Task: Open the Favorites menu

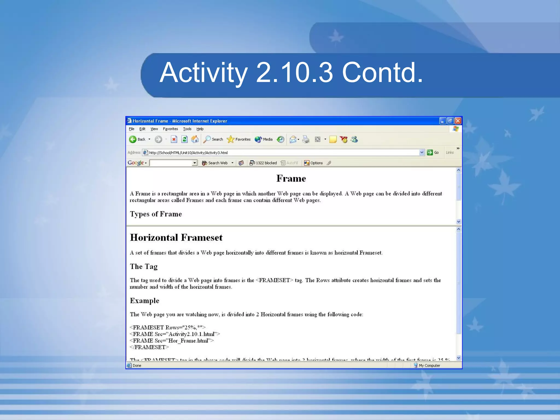Action: 170,129
